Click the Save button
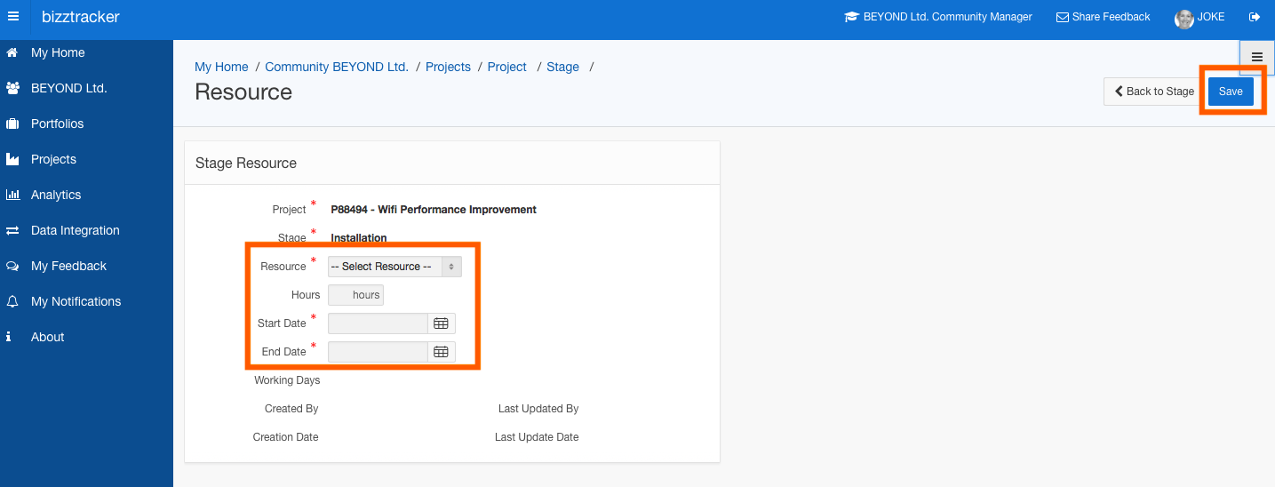 pyautogui.click(x=1231, y=92)
